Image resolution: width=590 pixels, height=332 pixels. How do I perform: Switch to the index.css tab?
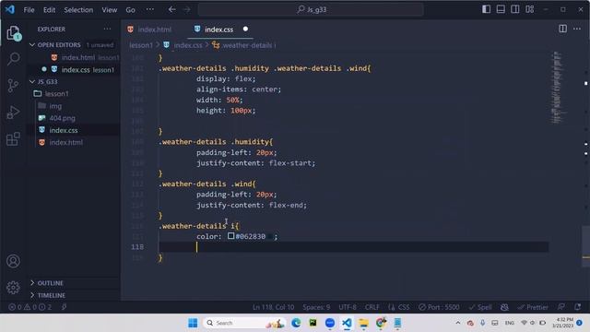tap(219, 29)
